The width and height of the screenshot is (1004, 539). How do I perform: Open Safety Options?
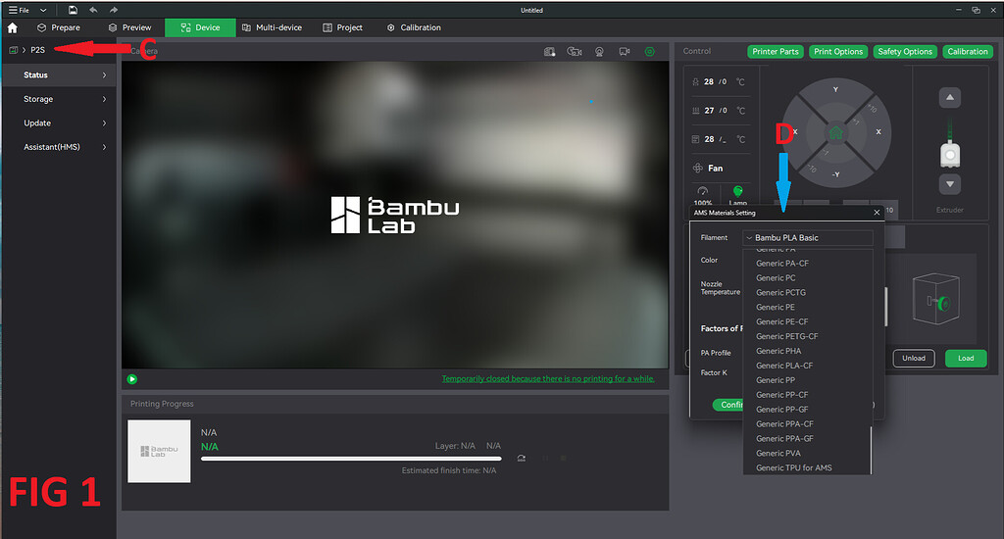[x=905, y=52]
